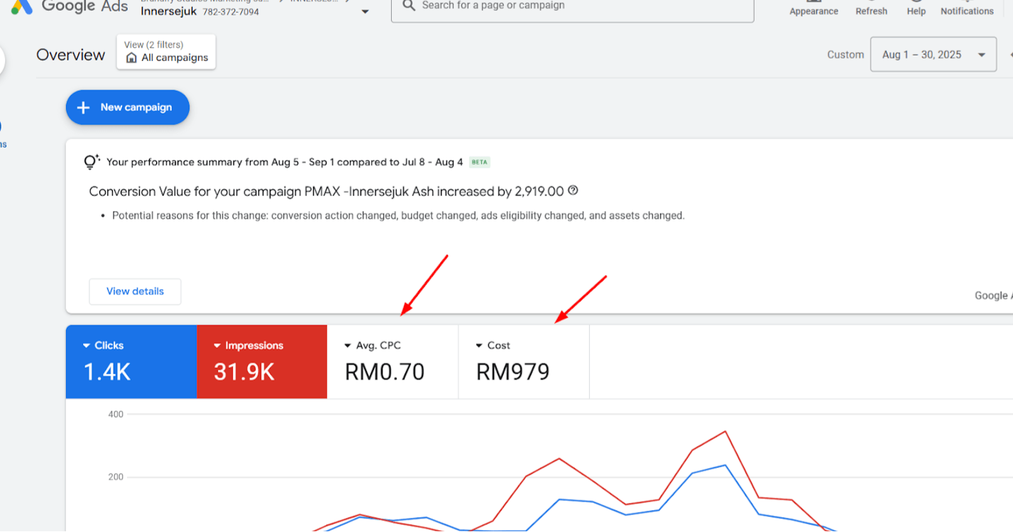
Task: Click Refresh in the top bar
Action: [871, 8]
